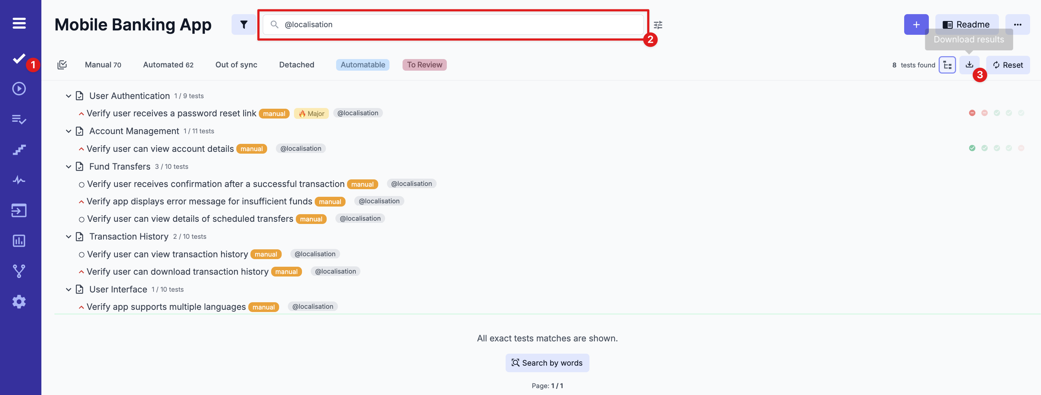This screenshot has height=395, width=1041.
Task: Open search options sliders icon
Action: pyautogui.click(x=658, y=25)
